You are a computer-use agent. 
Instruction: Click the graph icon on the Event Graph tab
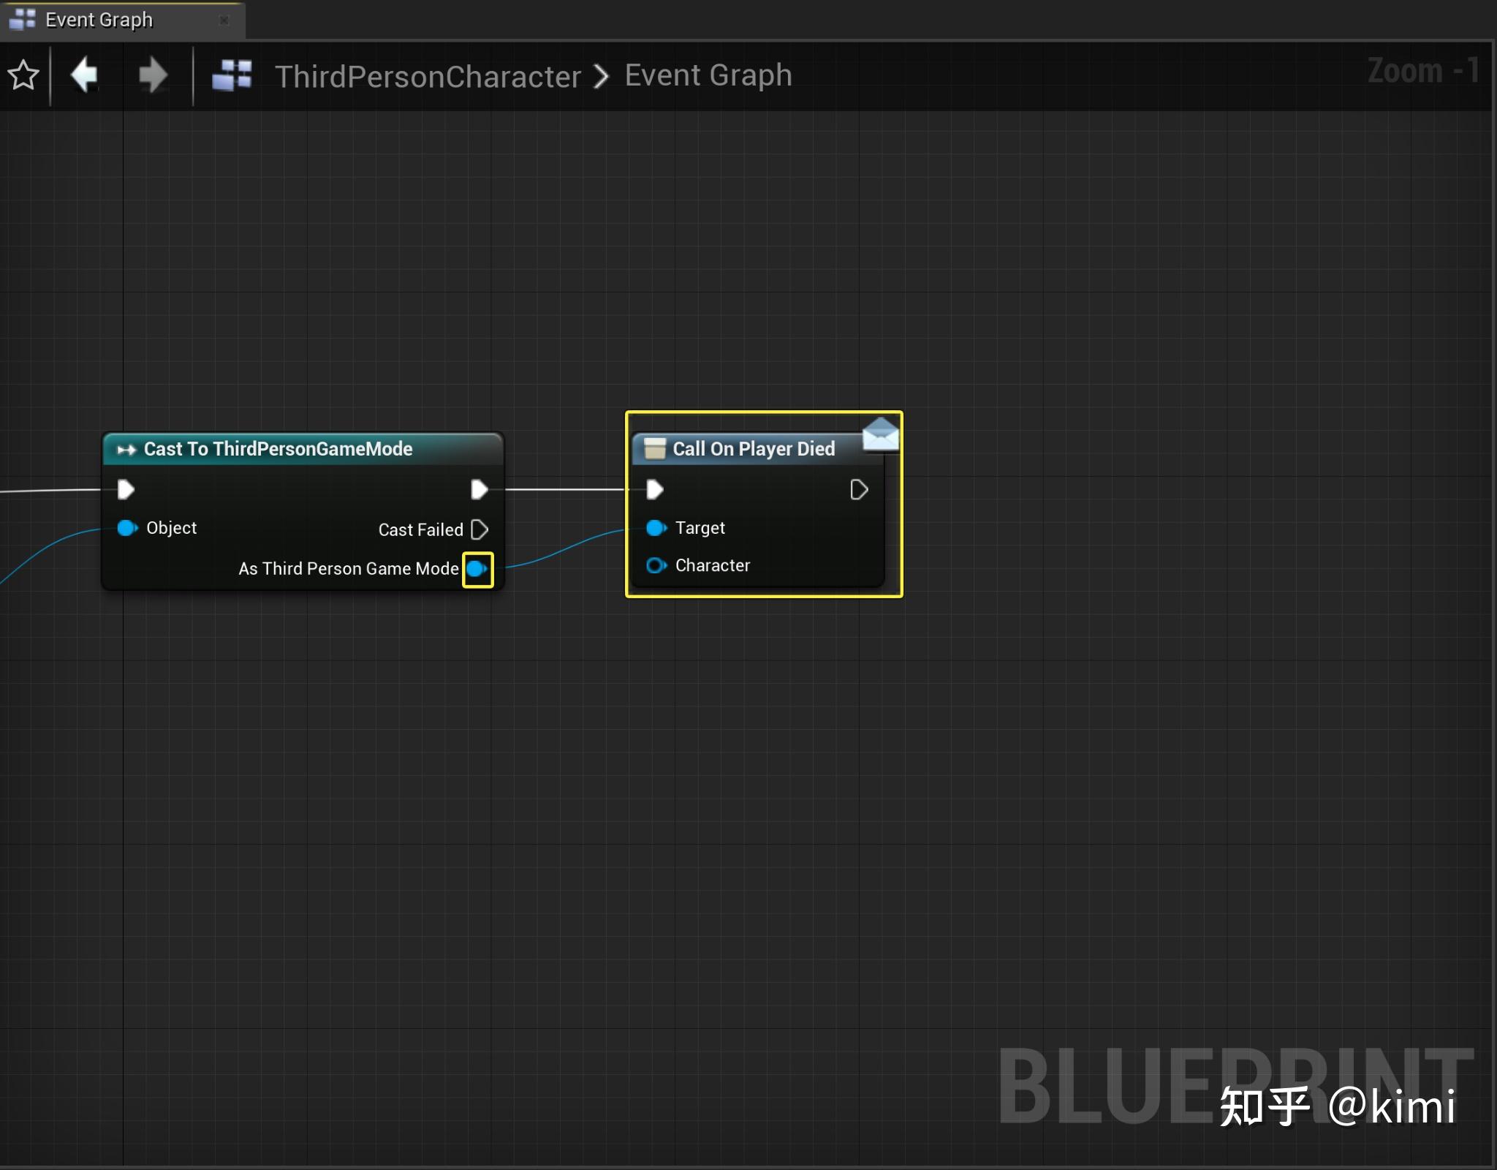(21, 19)
